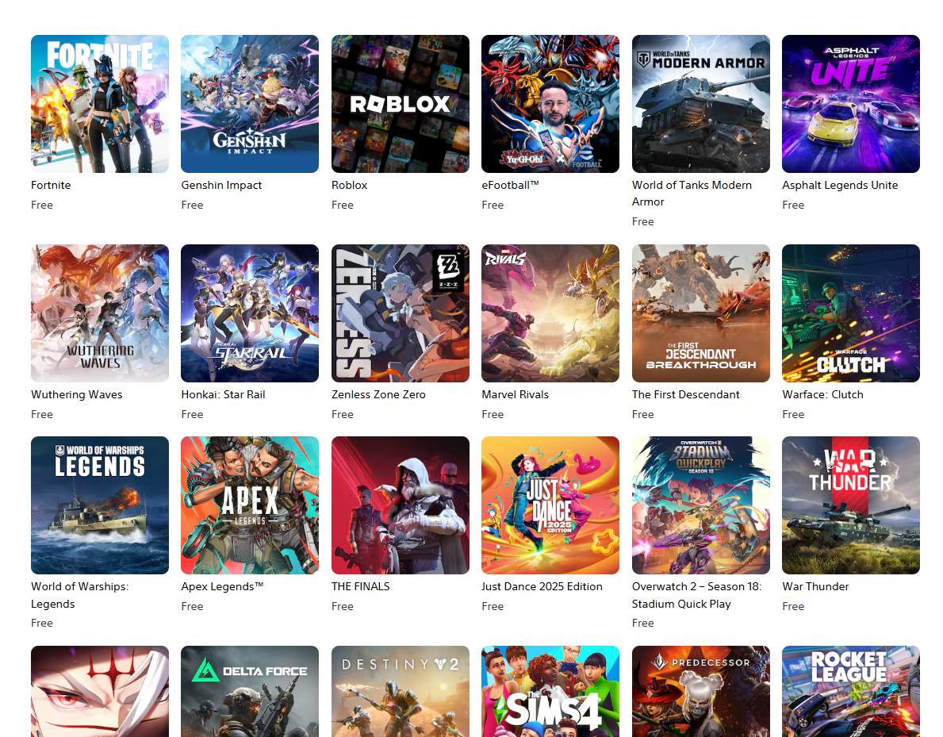Open the Rocket League cover art

pos(851,691)
